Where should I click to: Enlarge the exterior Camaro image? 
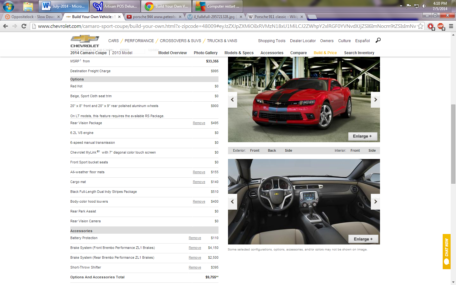[363, 136]
